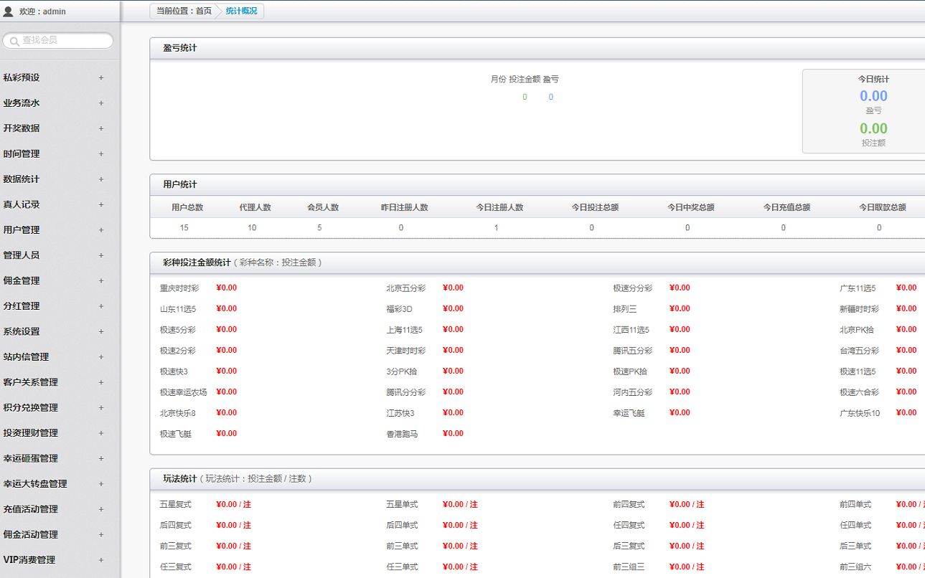The height and width of the screenshot is (578, 925).
Task: Click the 盈亏统计 panel header
Action: (537, 48)
